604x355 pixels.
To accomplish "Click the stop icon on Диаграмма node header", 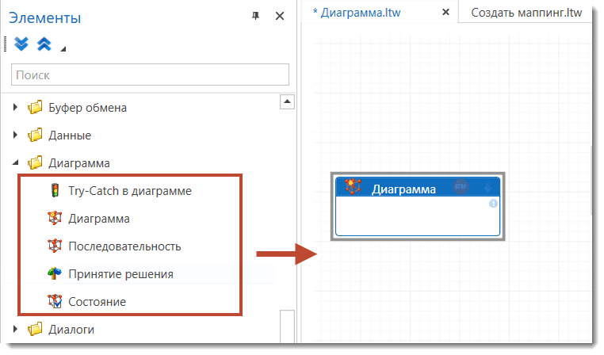I will pos(461,188).
